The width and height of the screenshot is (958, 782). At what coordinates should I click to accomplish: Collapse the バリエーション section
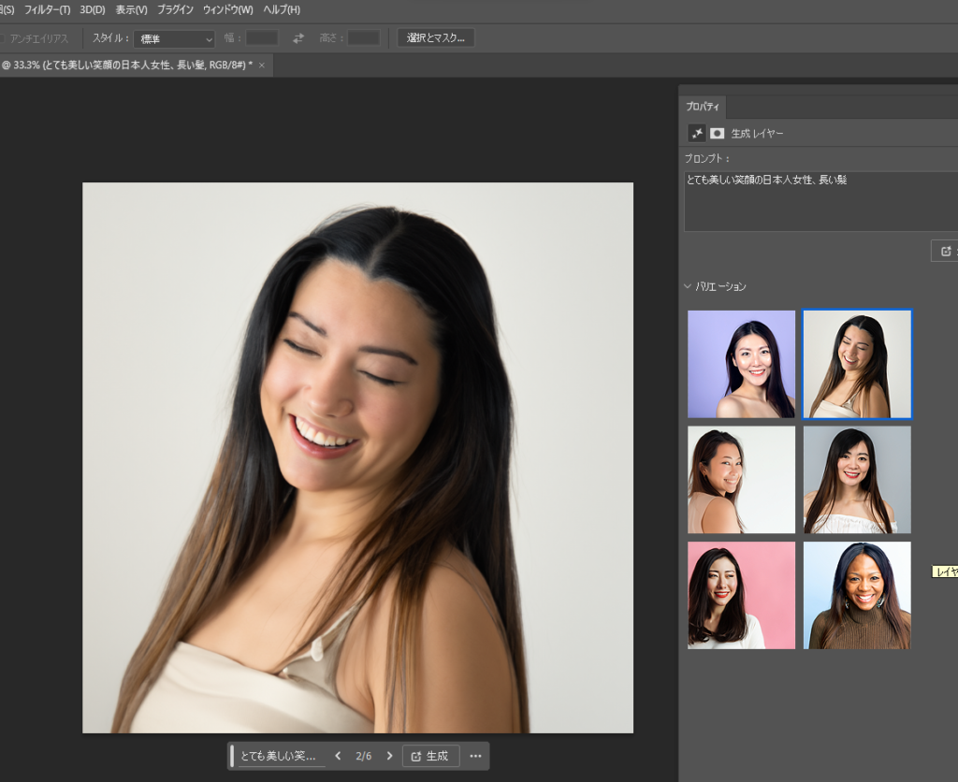(689, 286)
